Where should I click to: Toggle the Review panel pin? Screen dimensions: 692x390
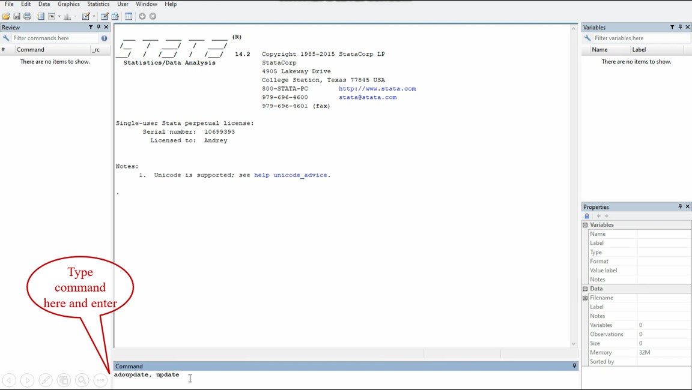coord(99,28)
